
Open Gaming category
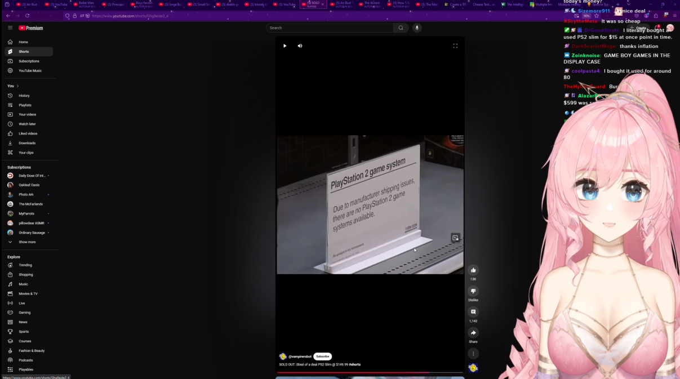[x=29, y=313]
